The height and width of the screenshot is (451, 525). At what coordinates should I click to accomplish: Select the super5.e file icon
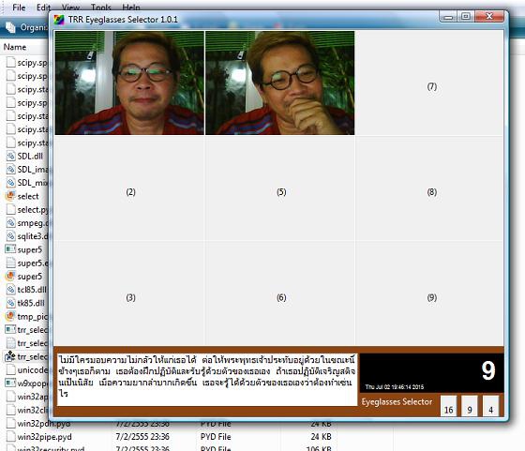[10, 263]
